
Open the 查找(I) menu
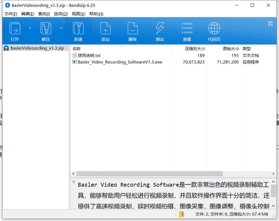[x=44, y=14]
